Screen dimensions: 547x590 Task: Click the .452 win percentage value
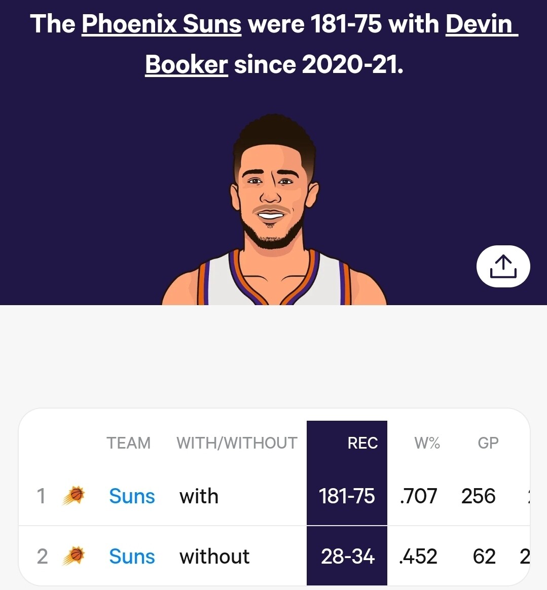point(418,556)
